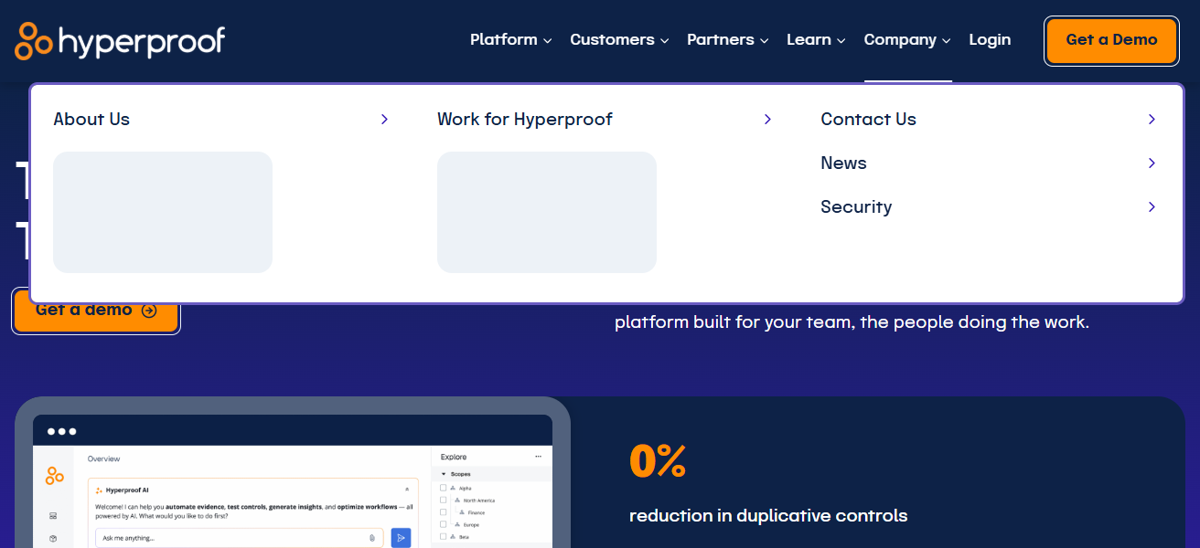Image resolution: width=1200 pixels, height=548 pixels.
Task: Click the Overview heading text
Action: point(103,458)
